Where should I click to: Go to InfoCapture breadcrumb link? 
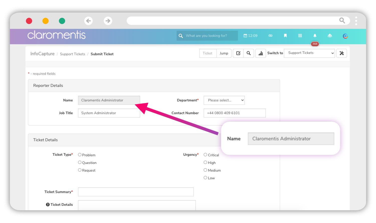tap(42, 54)
